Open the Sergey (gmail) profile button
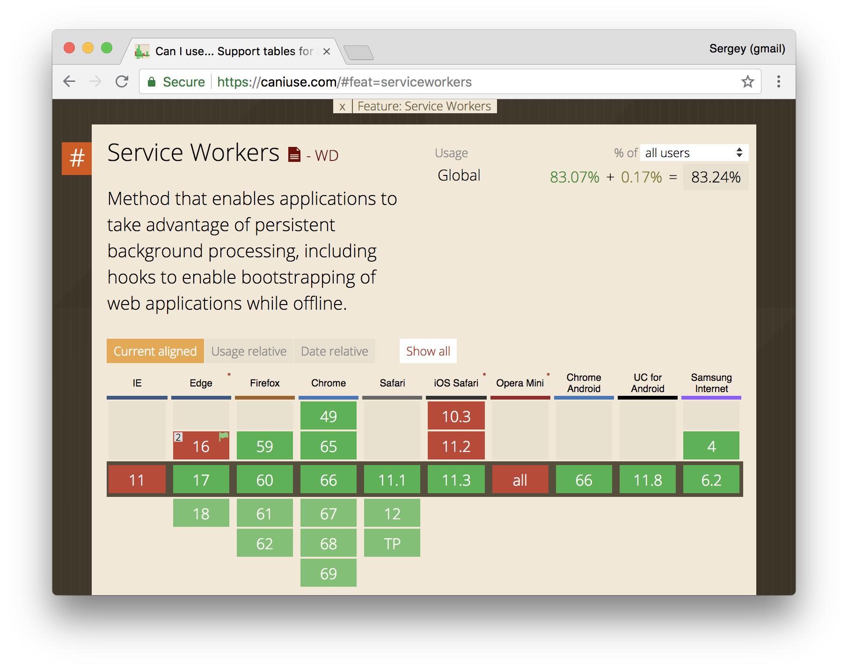This screenshot has width=848, height=670. pos(747,49)
